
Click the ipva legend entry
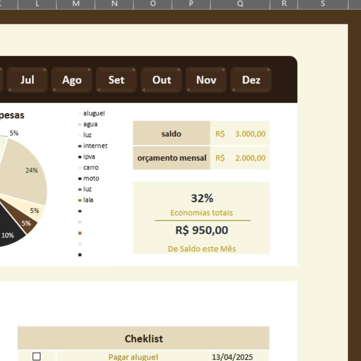pyautogui.click(x=87, y=157)
